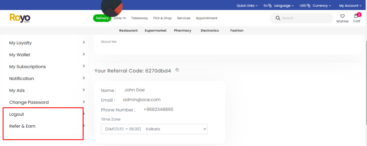The height and width of the screenshot is (146, 367).
Task: Click the Royo apps logo
Action: (x=20, y=18)
